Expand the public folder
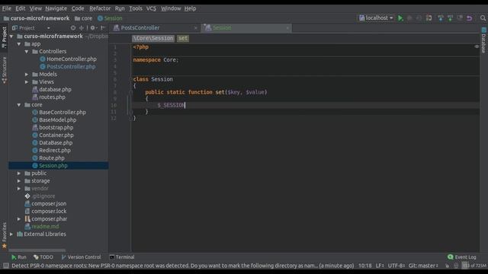The width and height of the screenshot is (488, 274). (19, 174)
